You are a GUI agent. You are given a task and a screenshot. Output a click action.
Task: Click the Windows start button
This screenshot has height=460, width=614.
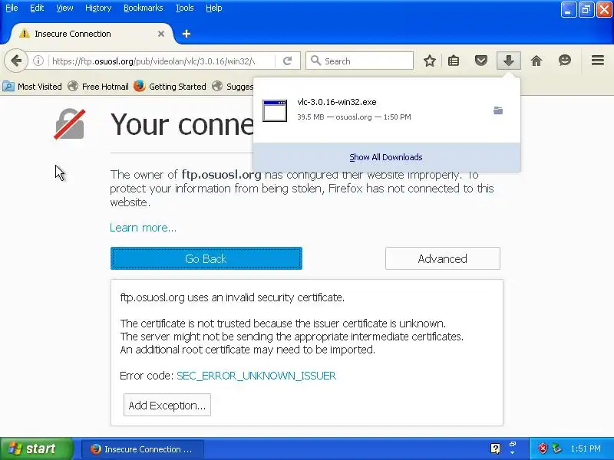pos(36,449)
